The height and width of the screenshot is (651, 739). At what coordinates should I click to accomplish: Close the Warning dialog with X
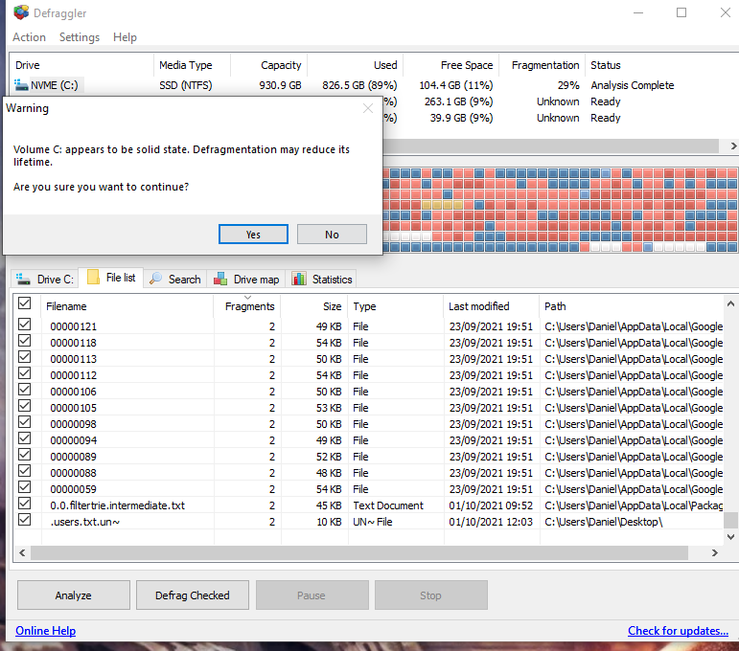(368, 108)
